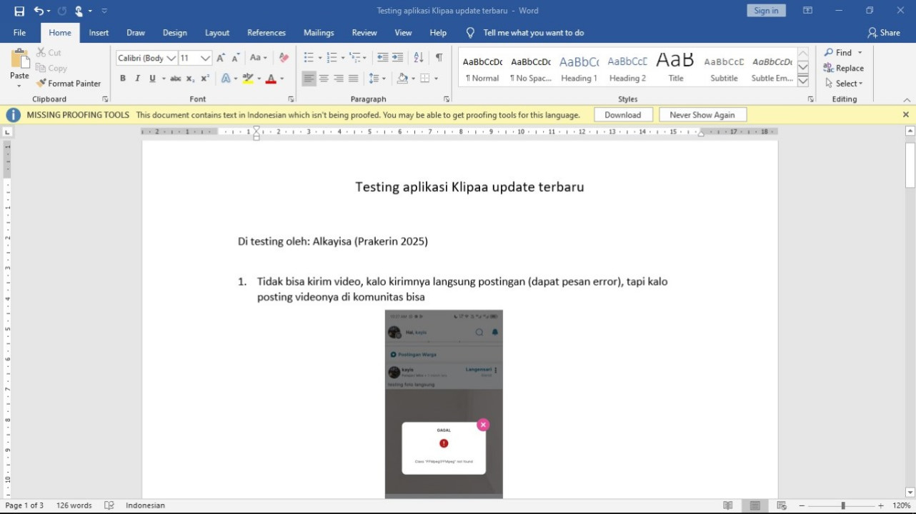Click the Save icon in title bar
The image size is (916, 514).
pos(19,11)
